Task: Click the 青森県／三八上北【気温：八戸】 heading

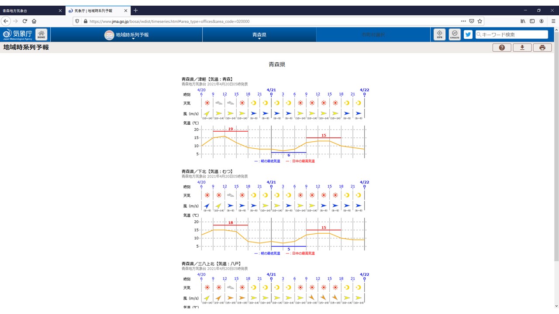Action: [211, 264]
